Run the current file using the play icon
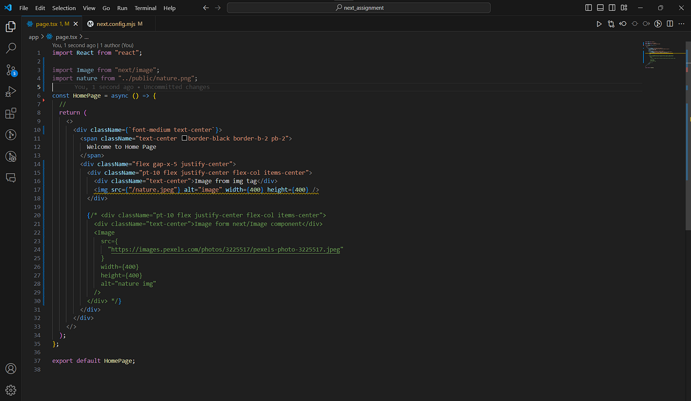The height and width of the screenshot is (401, 691). tap(599, 23)
